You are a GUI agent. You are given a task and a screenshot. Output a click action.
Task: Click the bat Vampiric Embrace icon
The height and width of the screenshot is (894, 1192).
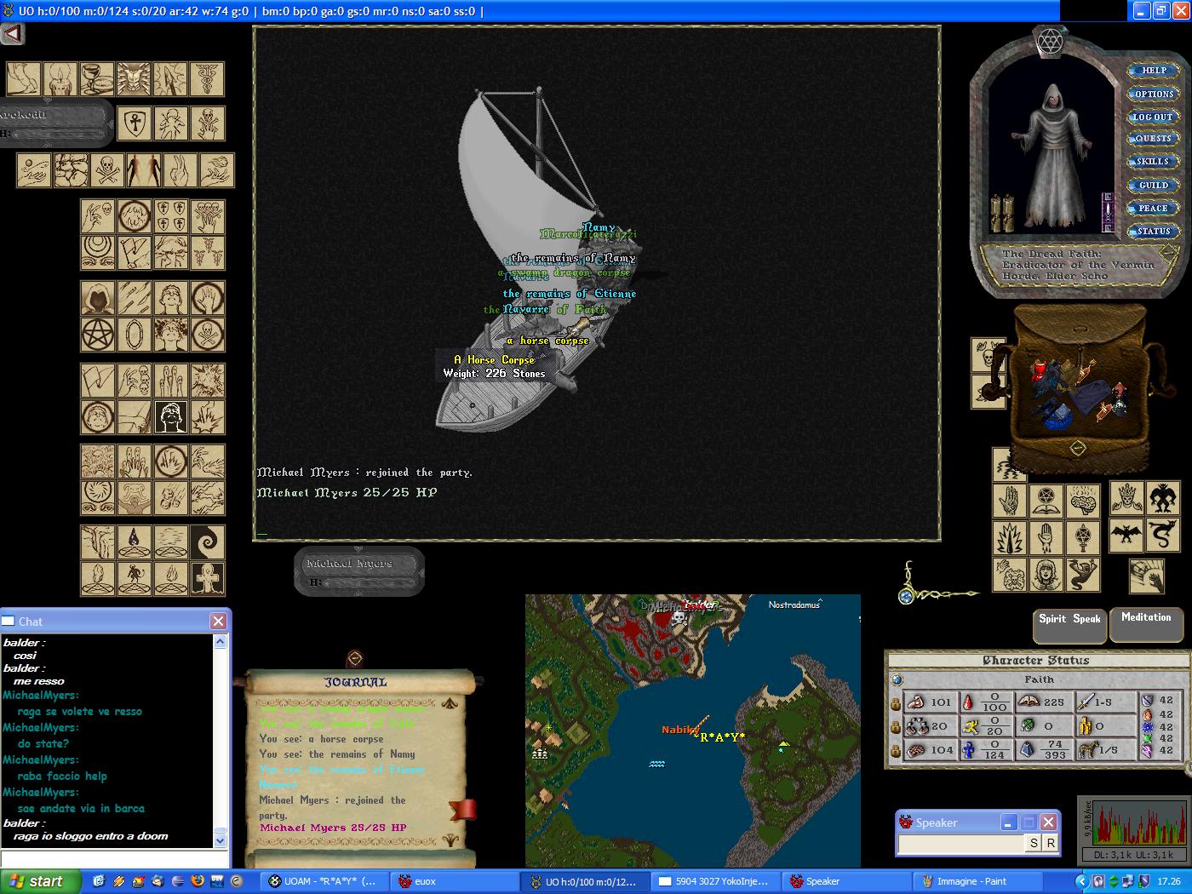coord(1126,535)
